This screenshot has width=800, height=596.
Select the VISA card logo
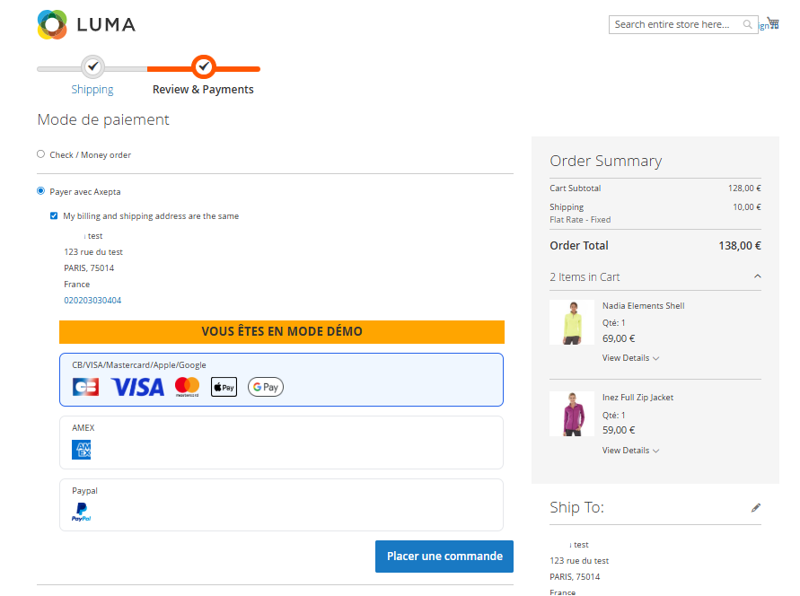point(137,387)
